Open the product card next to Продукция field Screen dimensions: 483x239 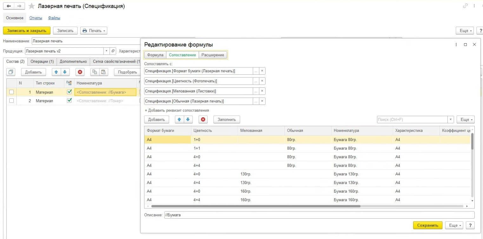(113, 51)
